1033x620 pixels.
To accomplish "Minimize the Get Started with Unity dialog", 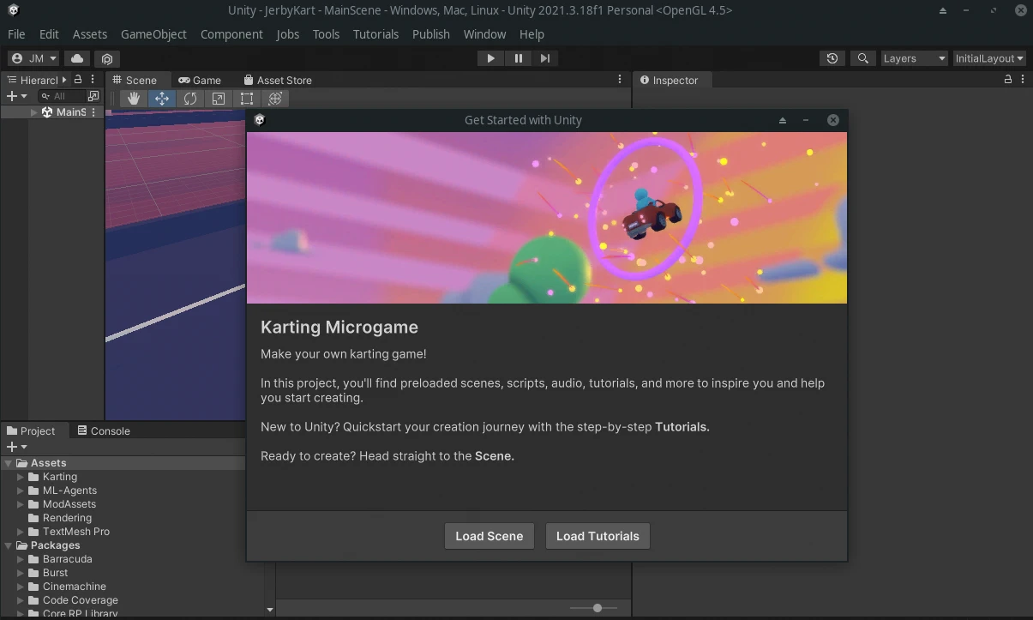I will (x=806, y=120).
